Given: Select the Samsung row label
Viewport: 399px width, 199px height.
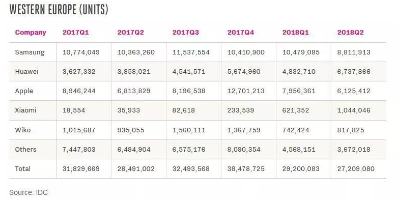Looking at the screenshot, I should [x=30, y=52].
